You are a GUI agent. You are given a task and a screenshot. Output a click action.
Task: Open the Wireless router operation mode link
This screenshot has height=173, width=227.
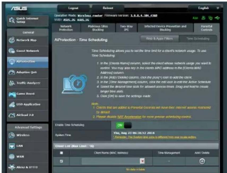coord(90,15)
